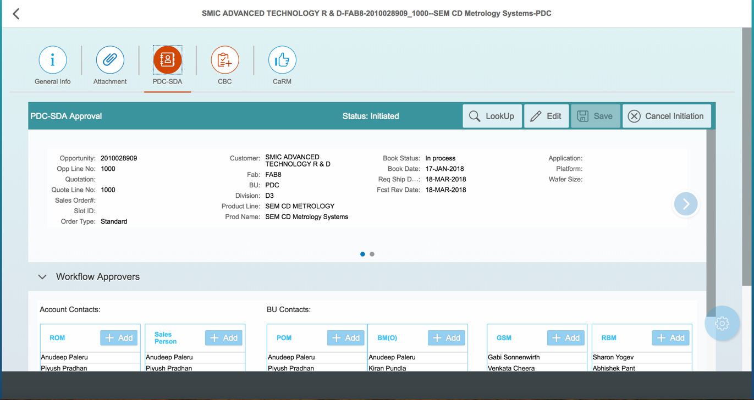Click the LookUp button

[x=492, y=116]
